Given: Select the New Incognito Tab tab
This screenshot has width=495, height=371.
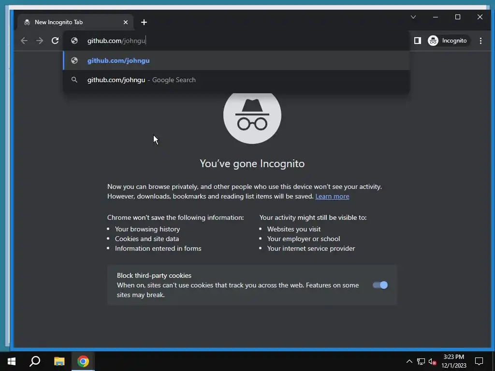Looking at the screenshot, I should pyautogui.click(x=75, y=22).
